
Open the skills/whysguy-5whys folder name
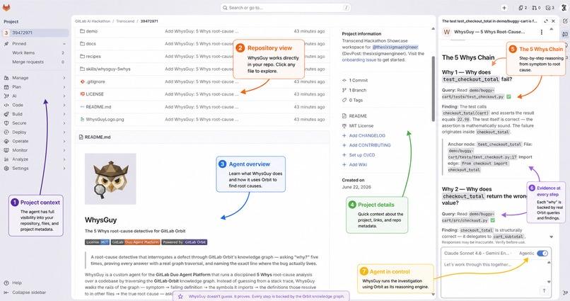coord(108,69)
